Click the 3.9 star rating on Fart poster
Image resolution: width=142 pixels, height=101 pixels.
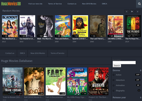tap(62, 93)
